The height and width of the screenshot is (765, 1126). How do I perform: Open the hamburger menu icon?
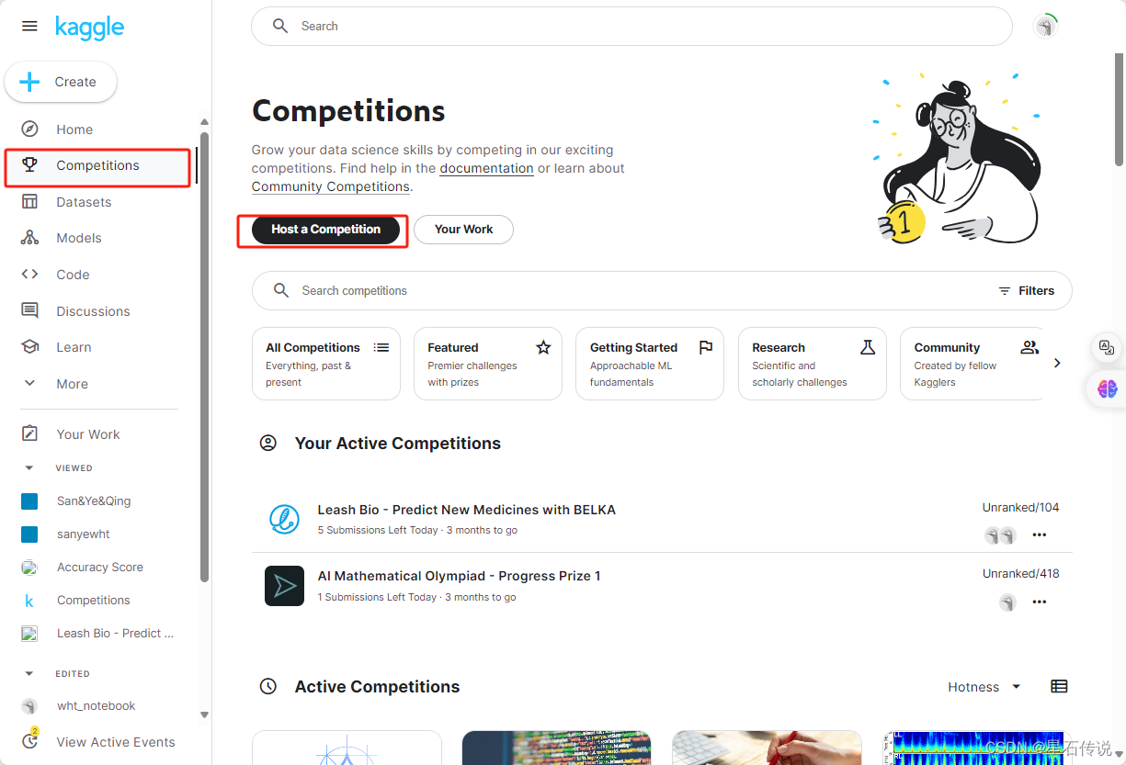(29, 27)
